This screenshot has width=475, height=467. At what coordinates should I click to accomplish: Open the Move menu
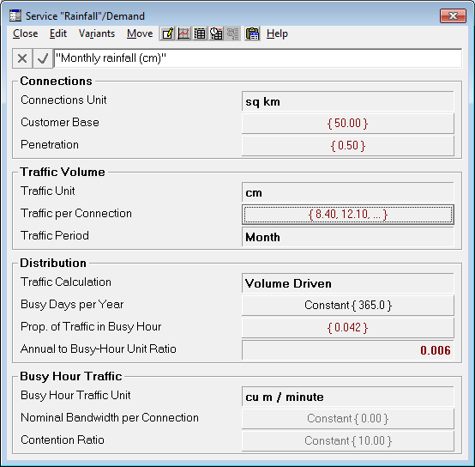point(140,33)
